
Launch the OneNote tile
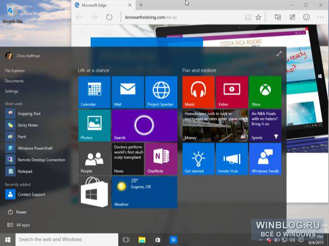click(x=161, y=159)
